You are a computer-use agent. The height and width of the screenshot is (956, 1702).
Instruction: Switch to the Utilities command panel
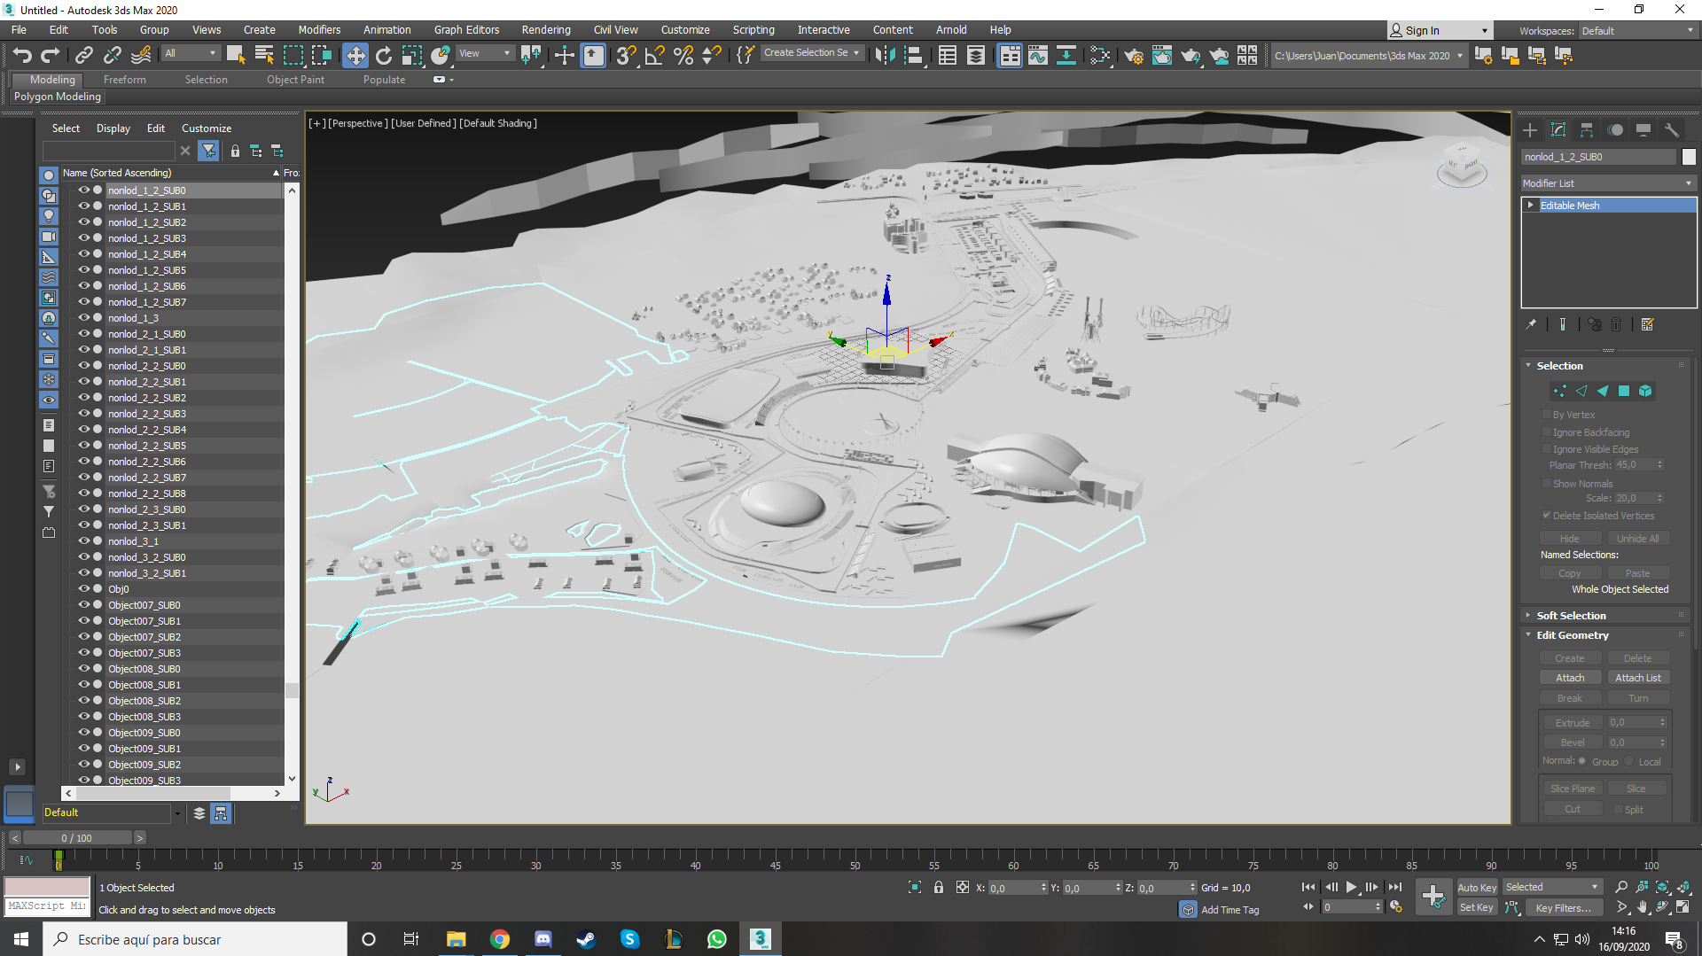1672,130
